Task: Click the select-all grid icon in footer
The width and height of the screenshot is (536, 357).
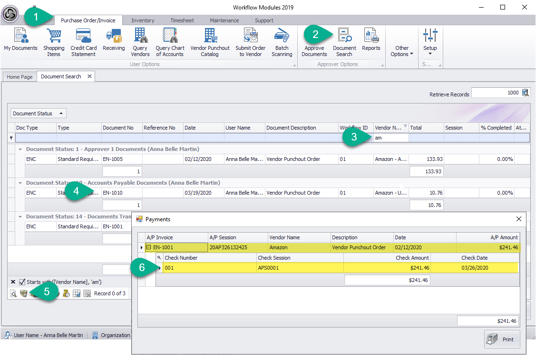Action: coord(77,293)
